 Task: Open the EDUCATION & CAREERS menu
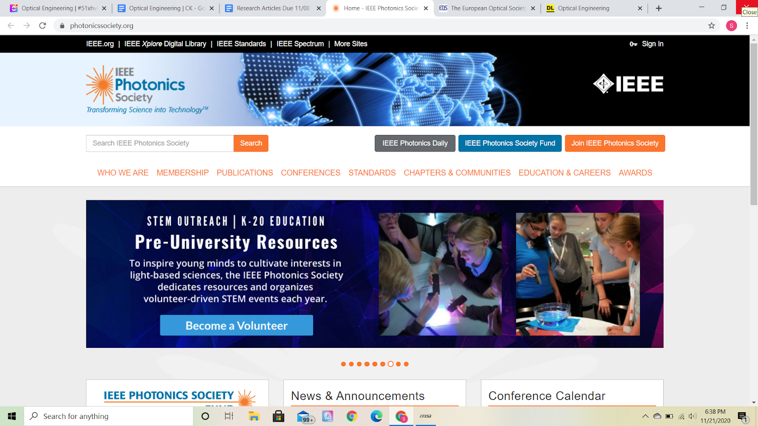(x=565, y=173)
